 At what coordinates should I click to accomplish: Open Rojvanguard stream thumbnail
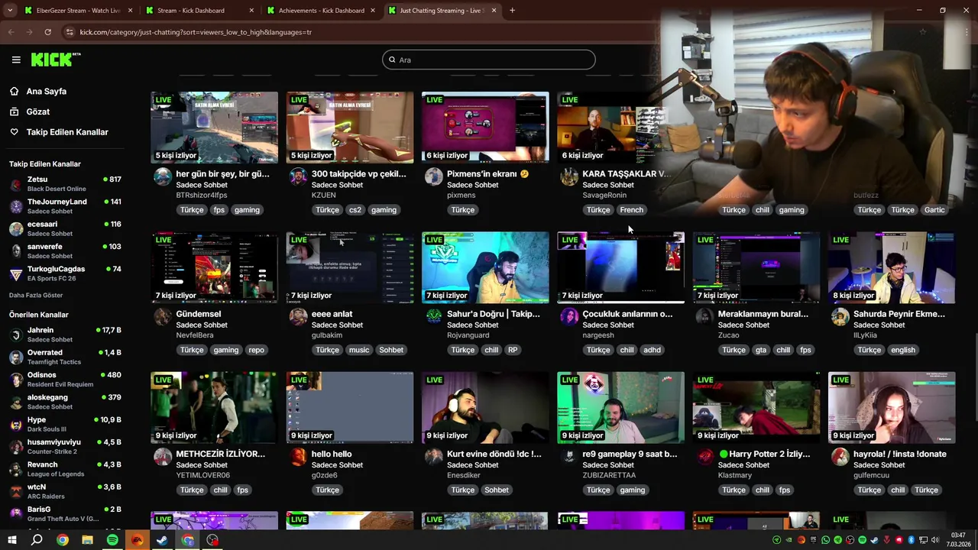click(485, 267)
